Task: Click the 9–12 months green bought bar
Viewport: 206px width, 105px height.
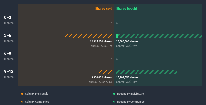Action: pos(147,72)
